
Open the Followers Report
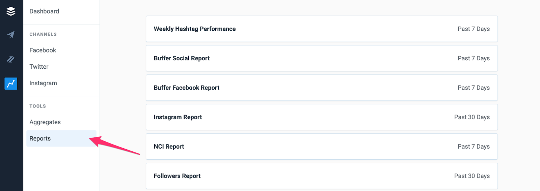322,176
